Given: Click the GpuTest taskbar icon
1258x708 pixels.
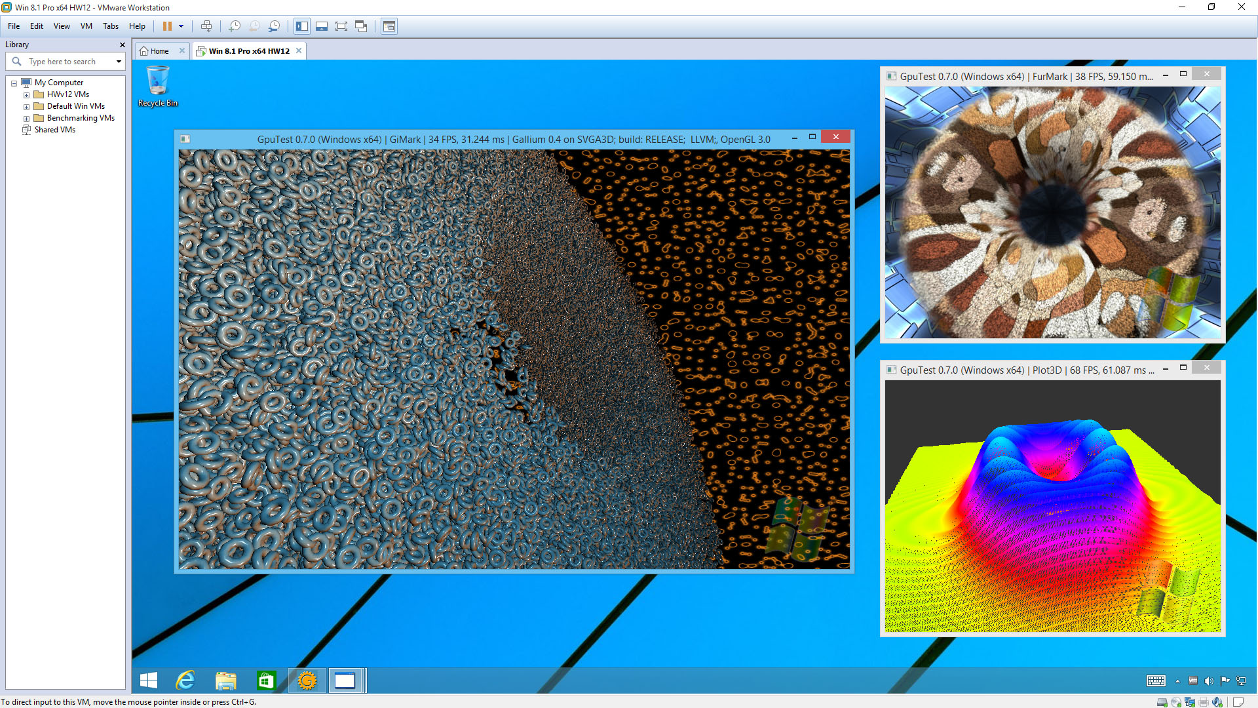Looking at the screenshot, I should pos(307,680).
